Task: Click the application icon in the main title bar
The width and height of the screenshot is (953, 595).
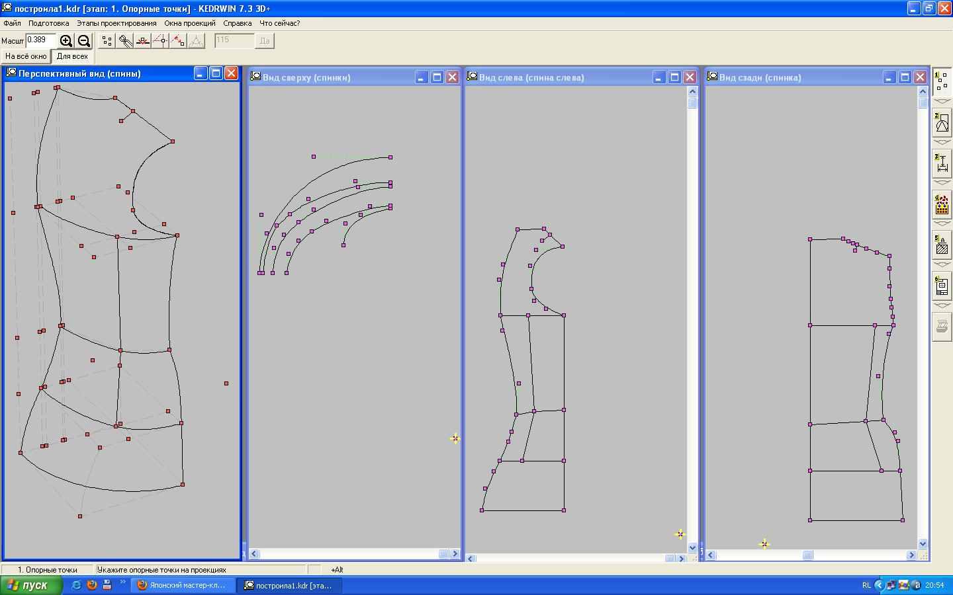Action: point(7,8)
